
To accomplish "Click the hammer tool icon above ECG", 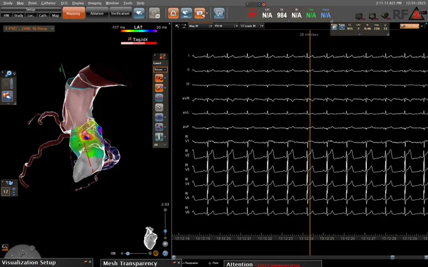I will tap(177, 26).
